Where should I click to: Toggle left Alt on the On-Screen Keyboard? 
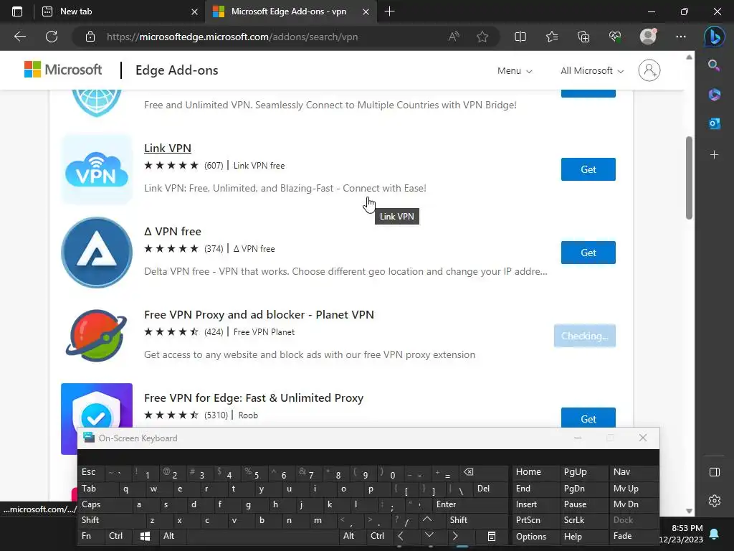pos(173,536)
